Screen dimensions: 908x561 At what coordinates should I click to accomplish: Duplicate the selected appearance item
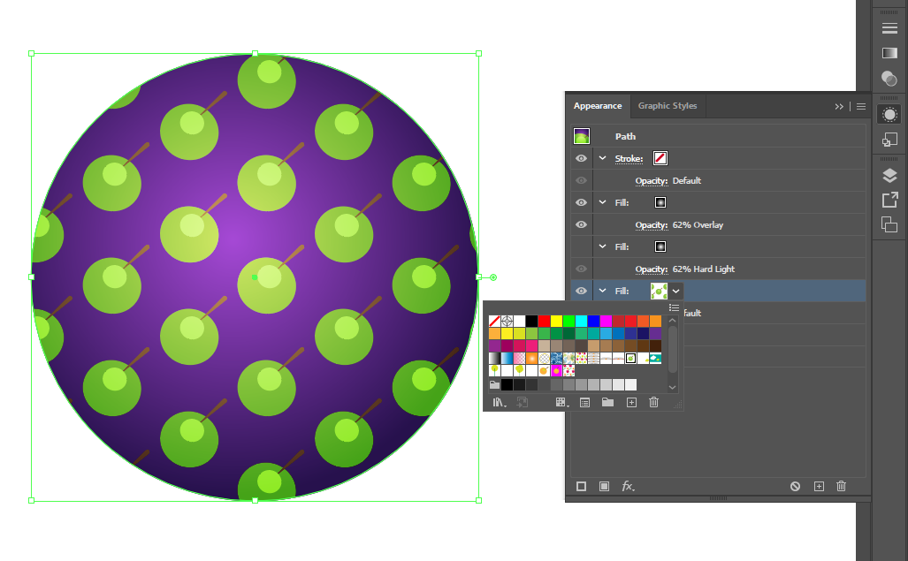[819, 487]
